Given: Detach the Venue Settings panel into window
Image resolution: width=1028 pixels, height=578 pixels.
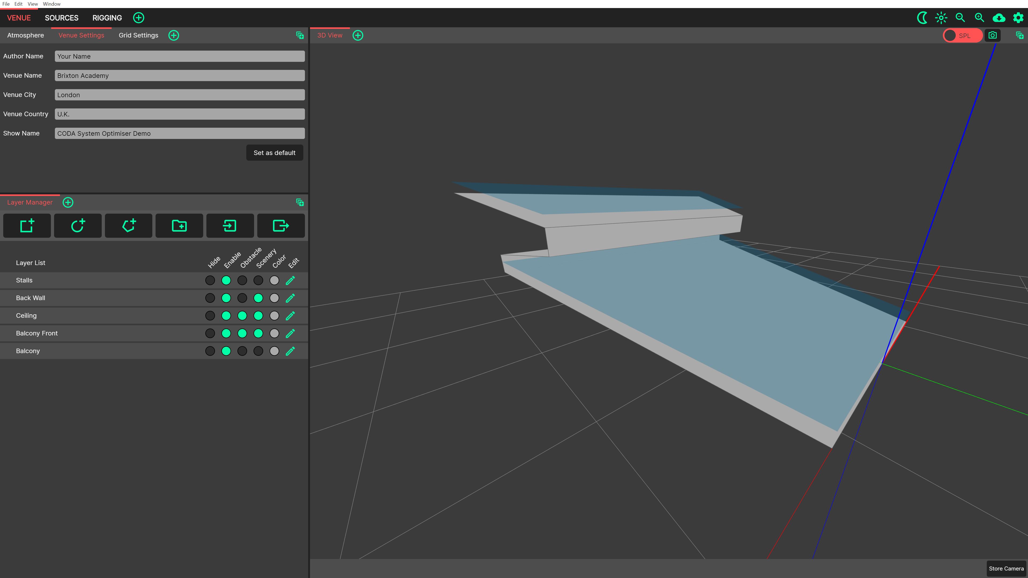Looking at the screenshot, I should (x=300, y=35).
